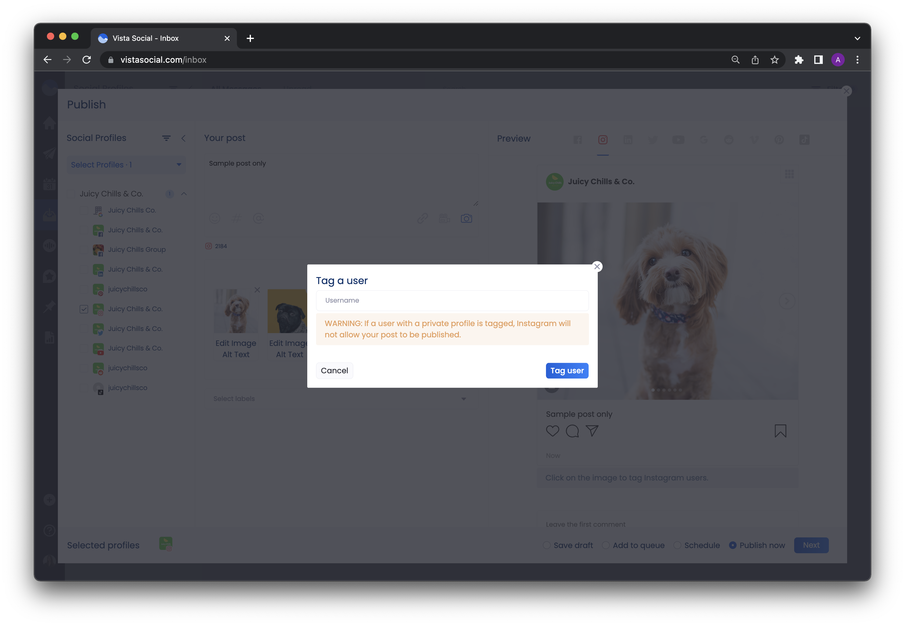Image resolution: width=905 pixels, height=626 pixels.
Task: Open the emoji picker in post editor
Action: click(215, 219)
